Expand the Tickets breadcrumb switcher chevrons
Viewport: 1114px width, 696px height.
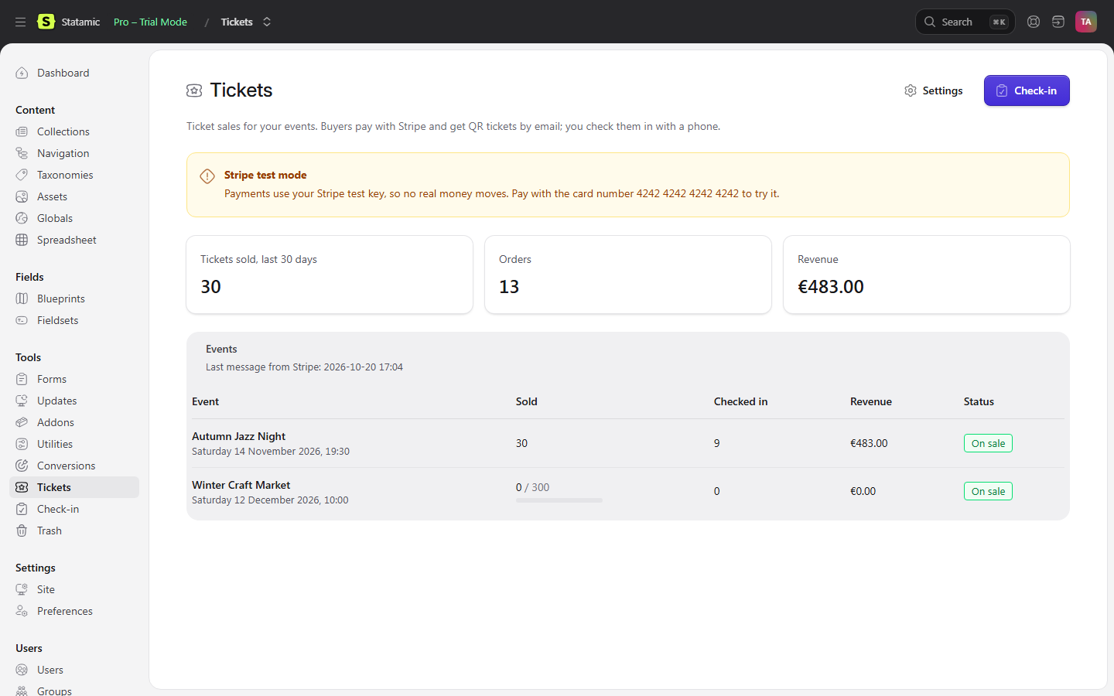(x=267, y=22)
